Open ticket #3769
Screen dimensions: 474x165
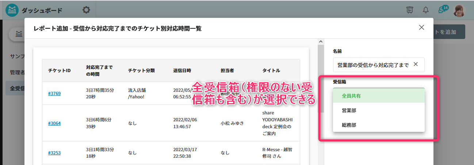[54, 93]
